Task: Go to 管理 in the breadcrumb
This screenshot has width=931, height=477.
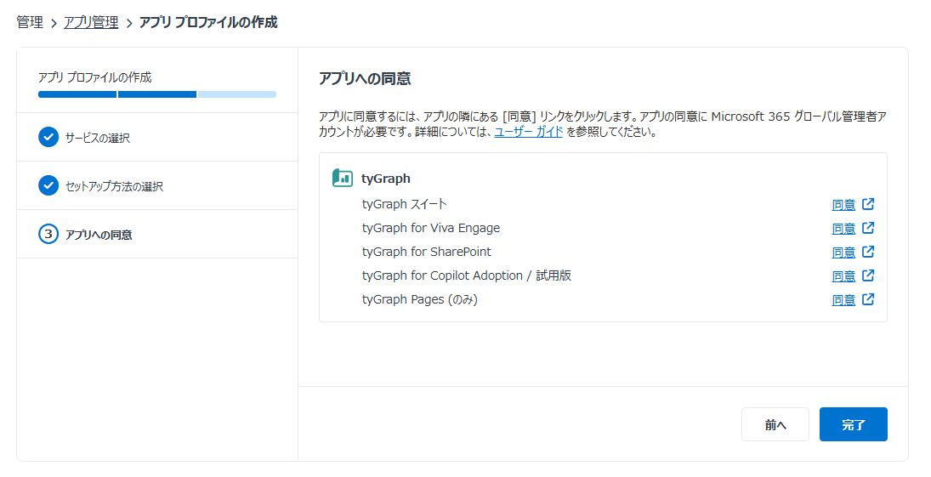Action: point(30,23)
